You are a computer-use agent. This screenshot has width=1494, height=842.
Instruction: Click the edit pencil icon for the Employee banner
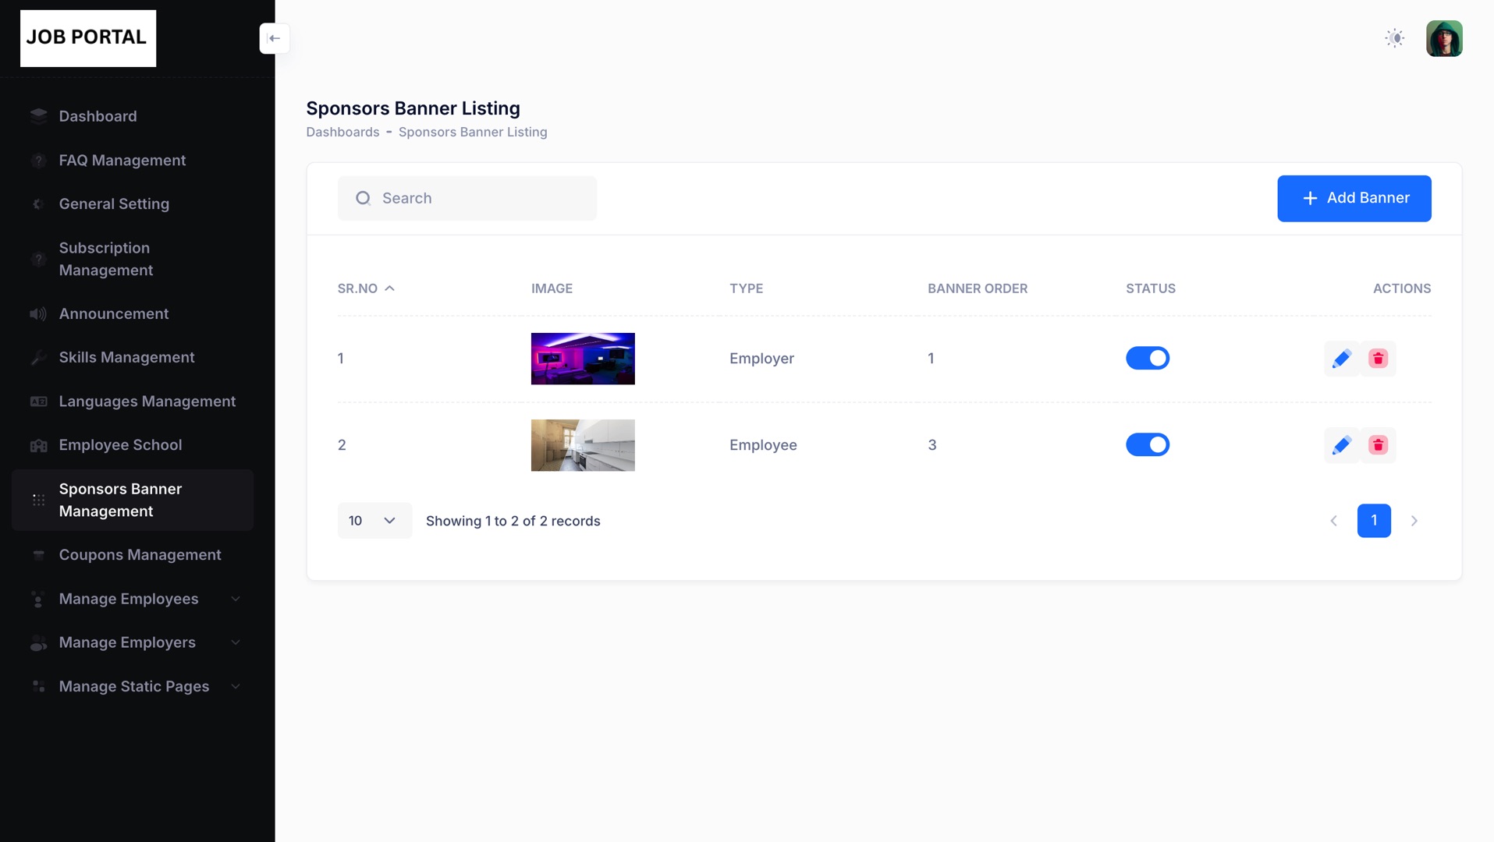pyautogui.click(x=1341, y=445)
